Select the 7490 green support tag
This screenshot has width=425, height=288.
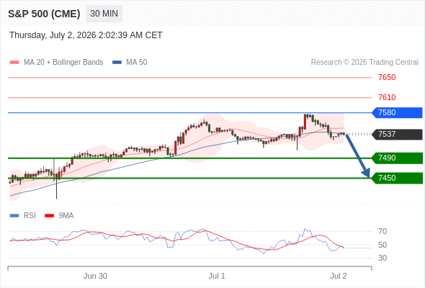[x=397, y=158]
